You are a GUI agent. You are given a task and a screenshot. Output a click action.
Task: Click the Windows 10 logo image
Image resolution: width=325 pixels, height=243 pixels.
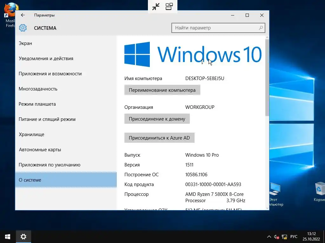[193, 54]
